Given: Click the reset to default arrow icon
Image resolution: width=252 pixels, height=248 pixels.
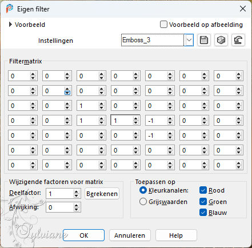Looking at the screenshot, I should pos(238,40).
